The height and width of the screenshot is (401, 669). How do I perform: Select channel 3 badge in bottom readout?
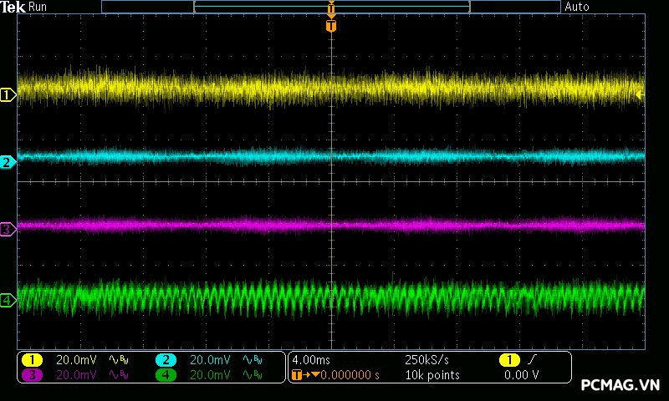tap(32, 375)
